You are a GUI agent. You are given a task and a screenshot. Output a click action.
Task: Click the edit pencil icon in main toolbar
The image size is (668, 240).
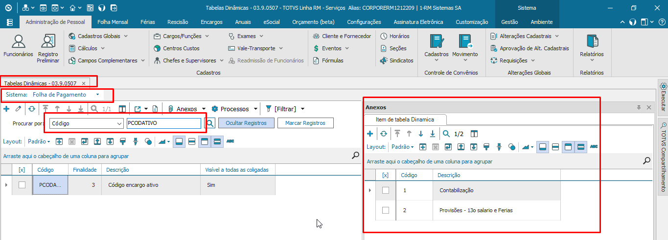tap(18, 109)
